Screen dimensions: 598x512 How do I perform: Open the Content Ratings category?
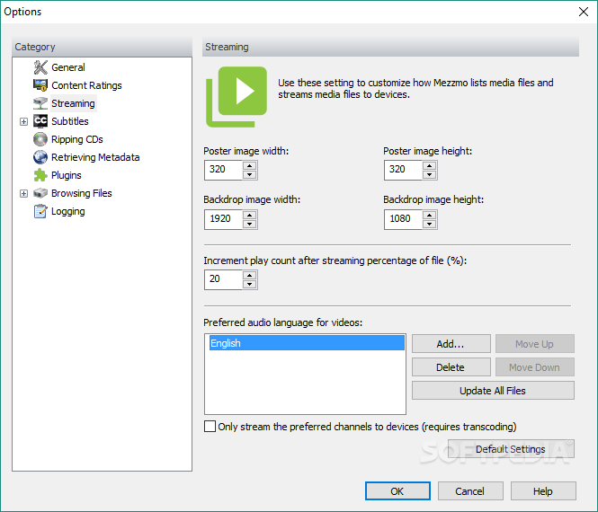click(x=86, y=85)
